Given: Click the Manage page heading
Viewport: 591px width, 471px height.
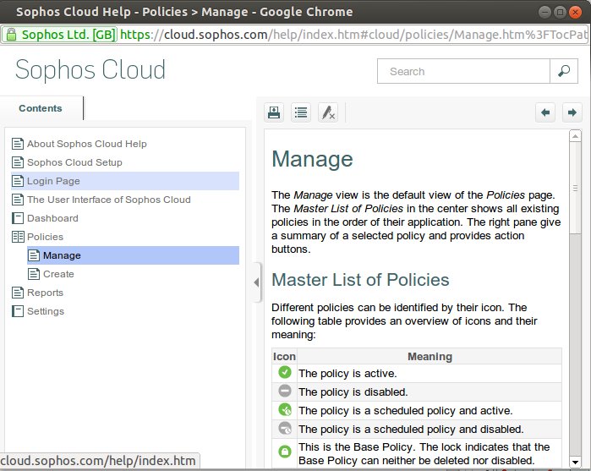Looking at the screenshot, I should (313, 159).
